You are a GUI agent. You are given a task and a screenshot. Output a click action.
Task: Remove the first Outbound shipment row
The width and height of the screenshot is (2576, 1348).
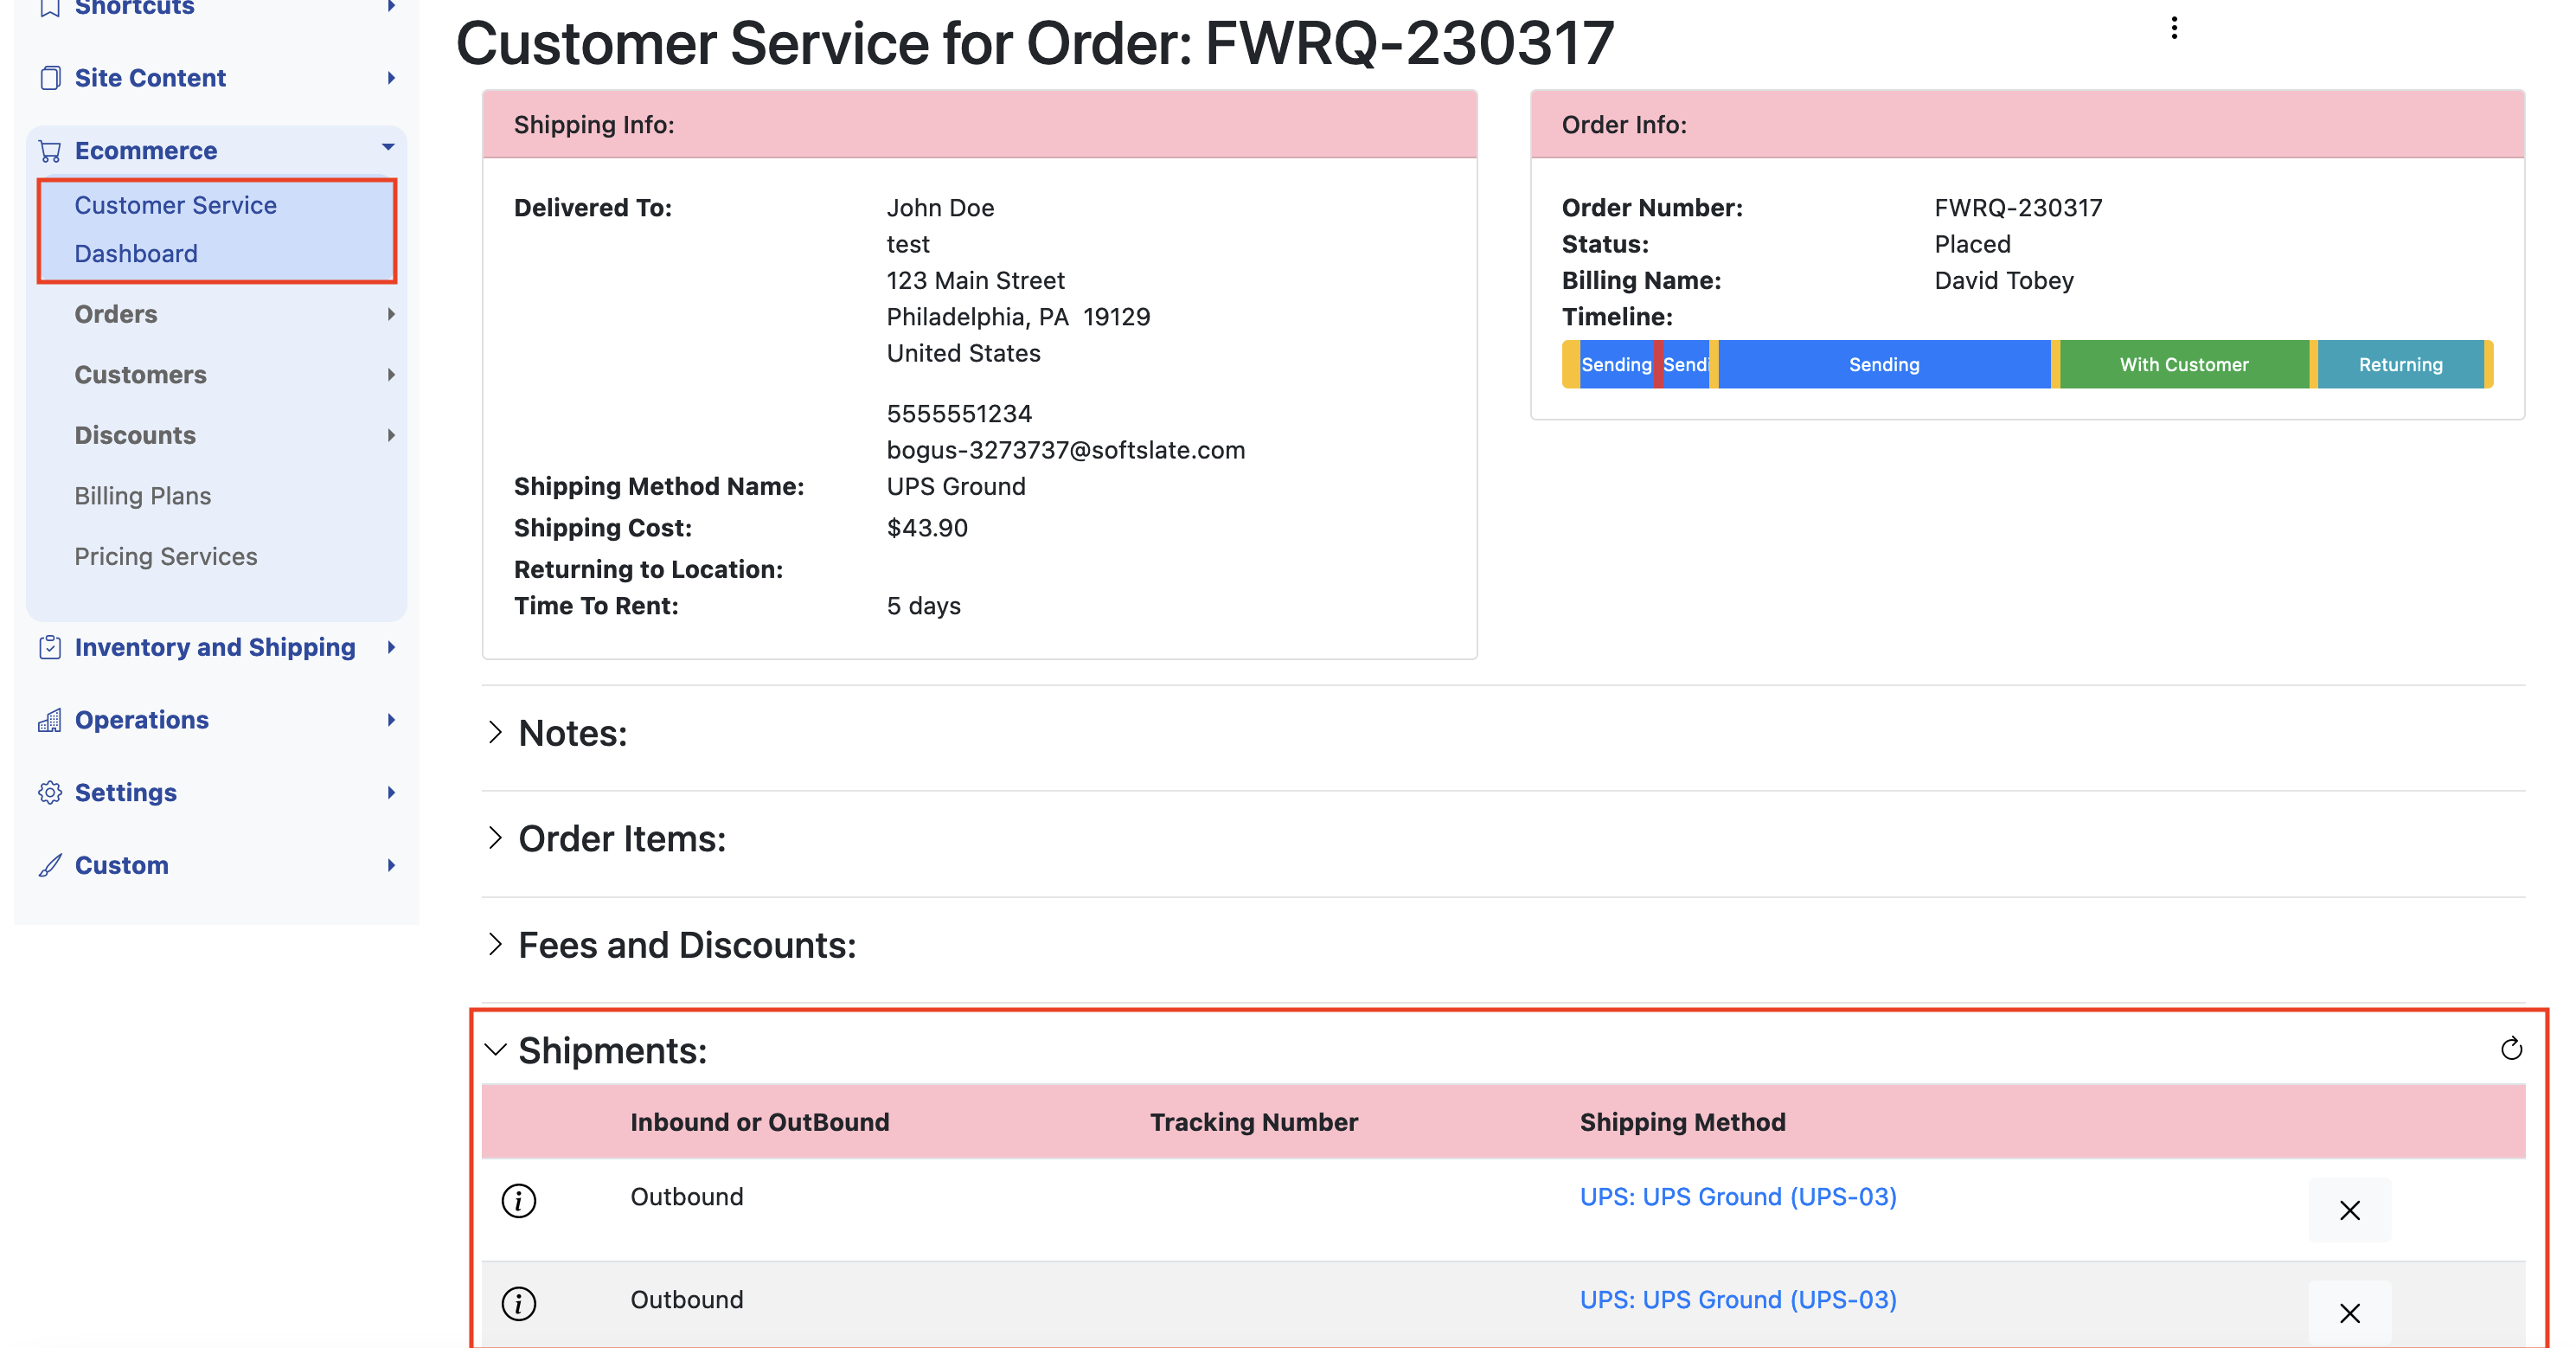click(x=2349, y=1210)
